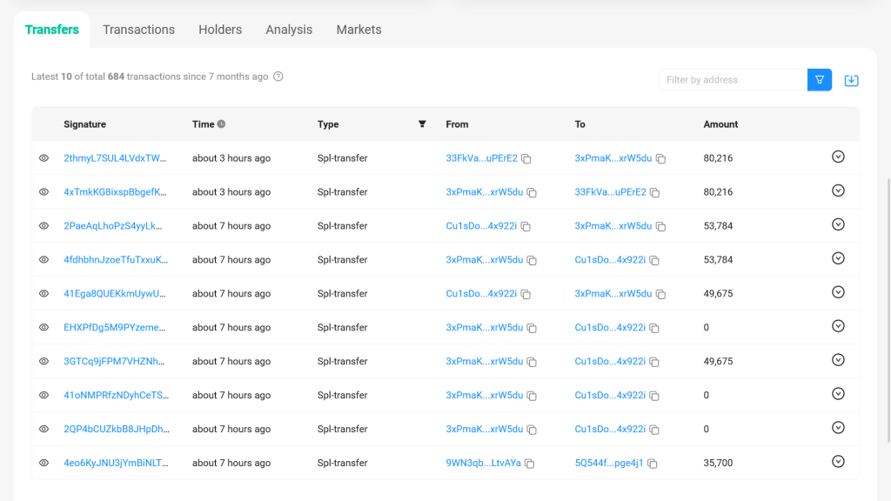Copy From address in 41oNMPRfzNDyhCeTS row
Screen dimensions: 891x501
(532, 396)
